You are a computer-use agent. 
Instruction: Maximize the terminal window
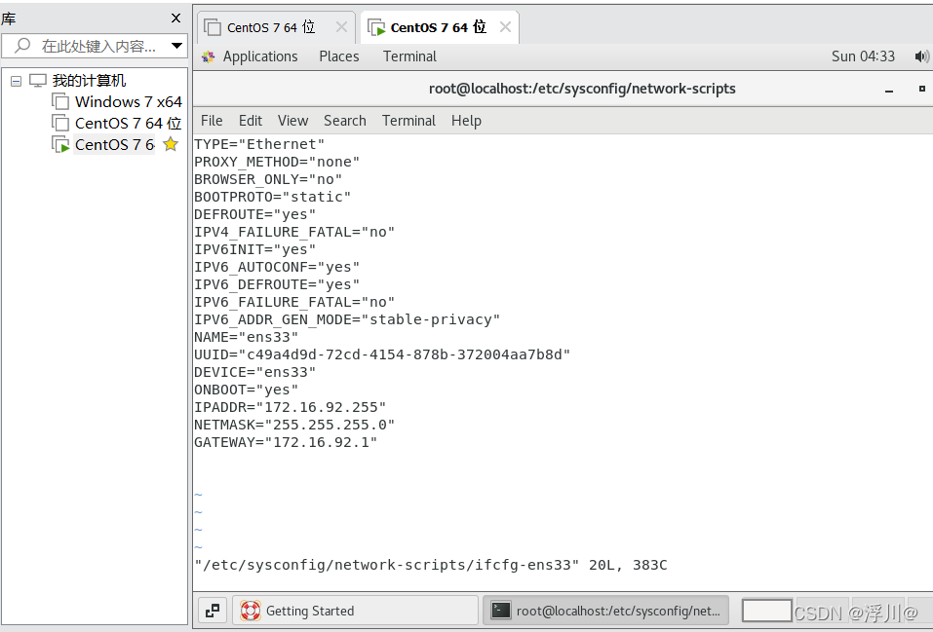click(921, 89)
